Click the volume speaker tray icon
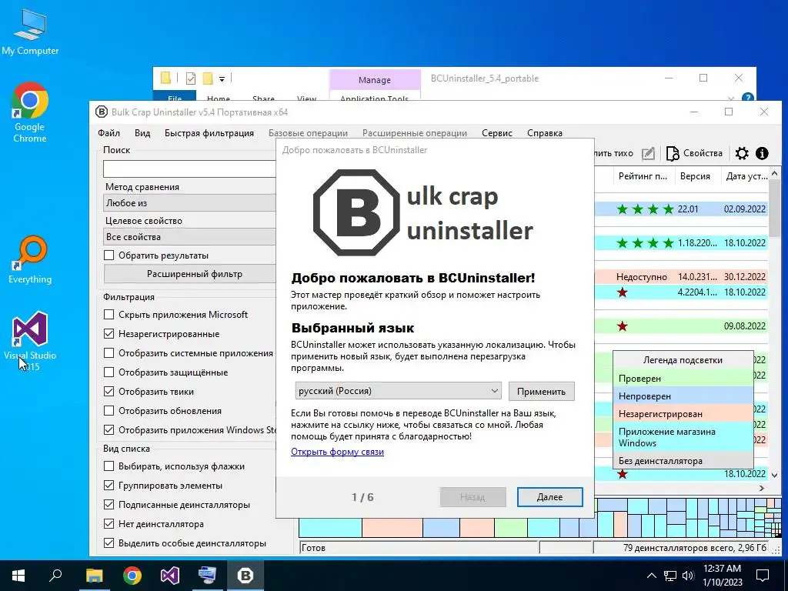The image size is (788, 591). tap(688, 576)
